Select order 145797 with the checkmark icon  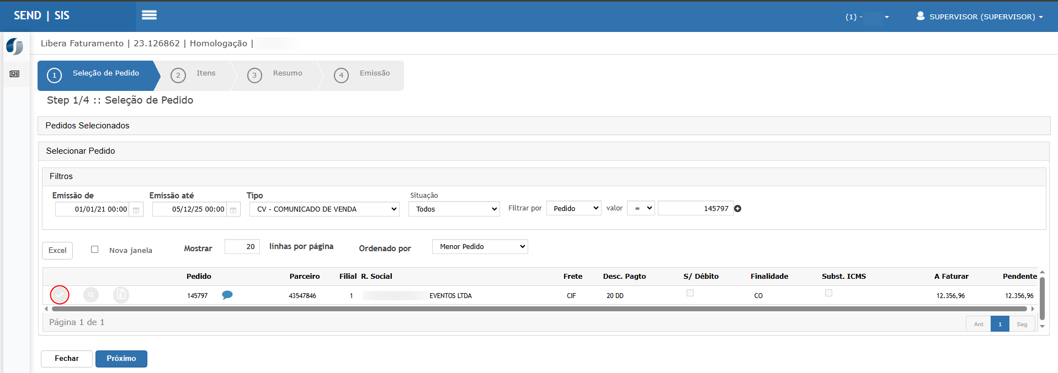click(x=60, y=295)
